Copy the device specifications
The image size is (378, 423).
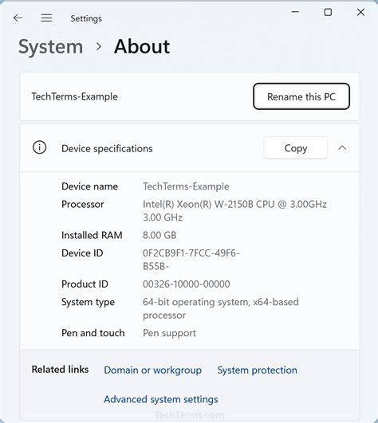click(x=296, y=148)
